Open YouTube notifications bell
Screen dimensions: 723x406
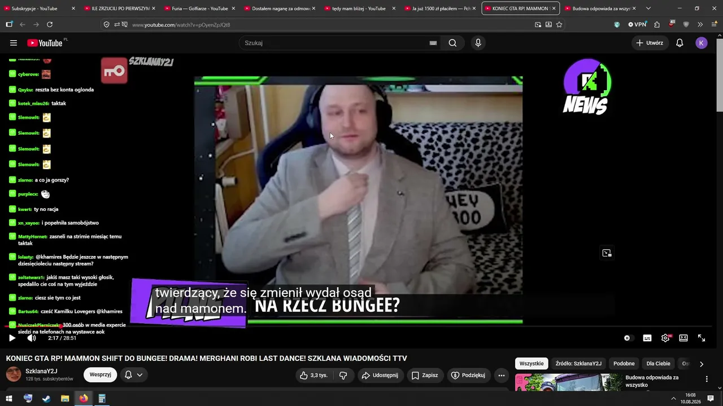point(680,43)
